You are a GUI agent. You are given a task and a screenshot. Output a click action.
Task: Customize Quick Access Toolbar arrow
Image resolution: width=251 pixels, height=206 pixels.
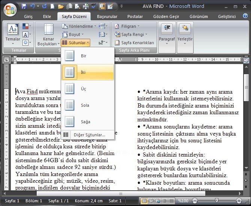click(x=122, y=6)
